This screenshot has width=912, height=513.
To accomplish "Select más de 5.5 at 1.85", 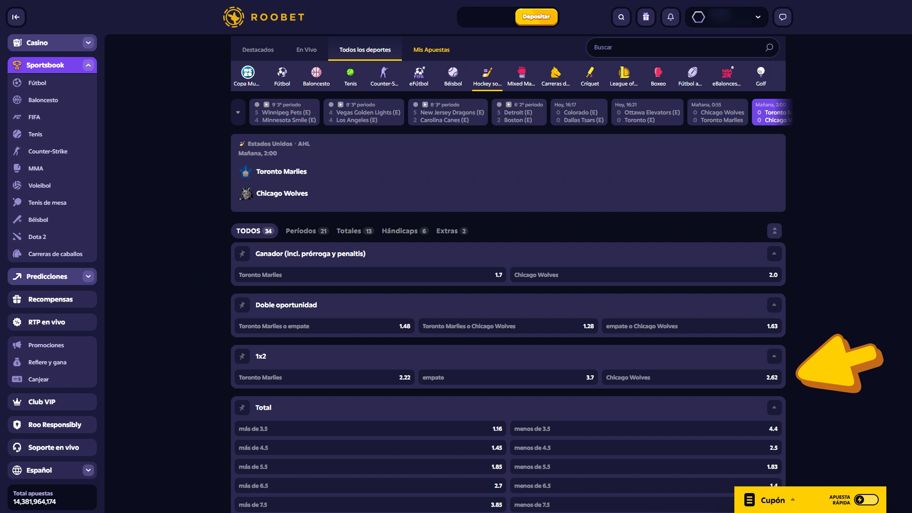I will click(370, 467).
